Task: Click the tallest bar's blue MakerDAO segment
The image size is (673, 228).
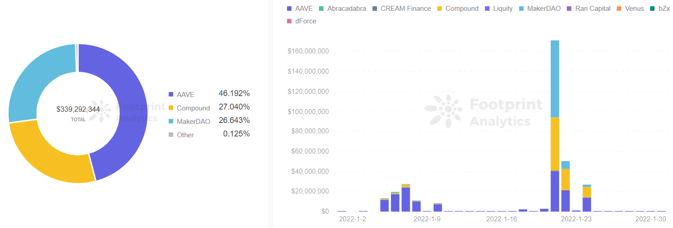Action: (555, 79)
